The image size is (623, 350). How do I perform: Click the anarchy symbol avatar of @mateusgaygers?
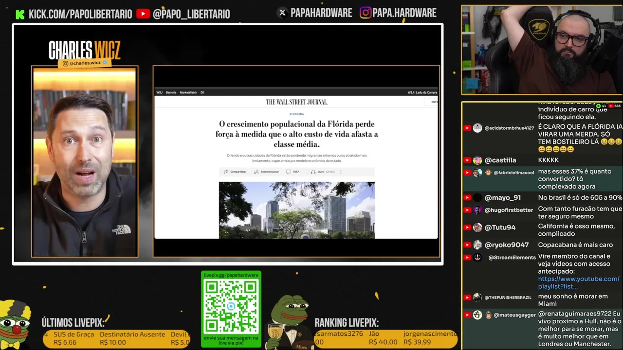[477, 315]
